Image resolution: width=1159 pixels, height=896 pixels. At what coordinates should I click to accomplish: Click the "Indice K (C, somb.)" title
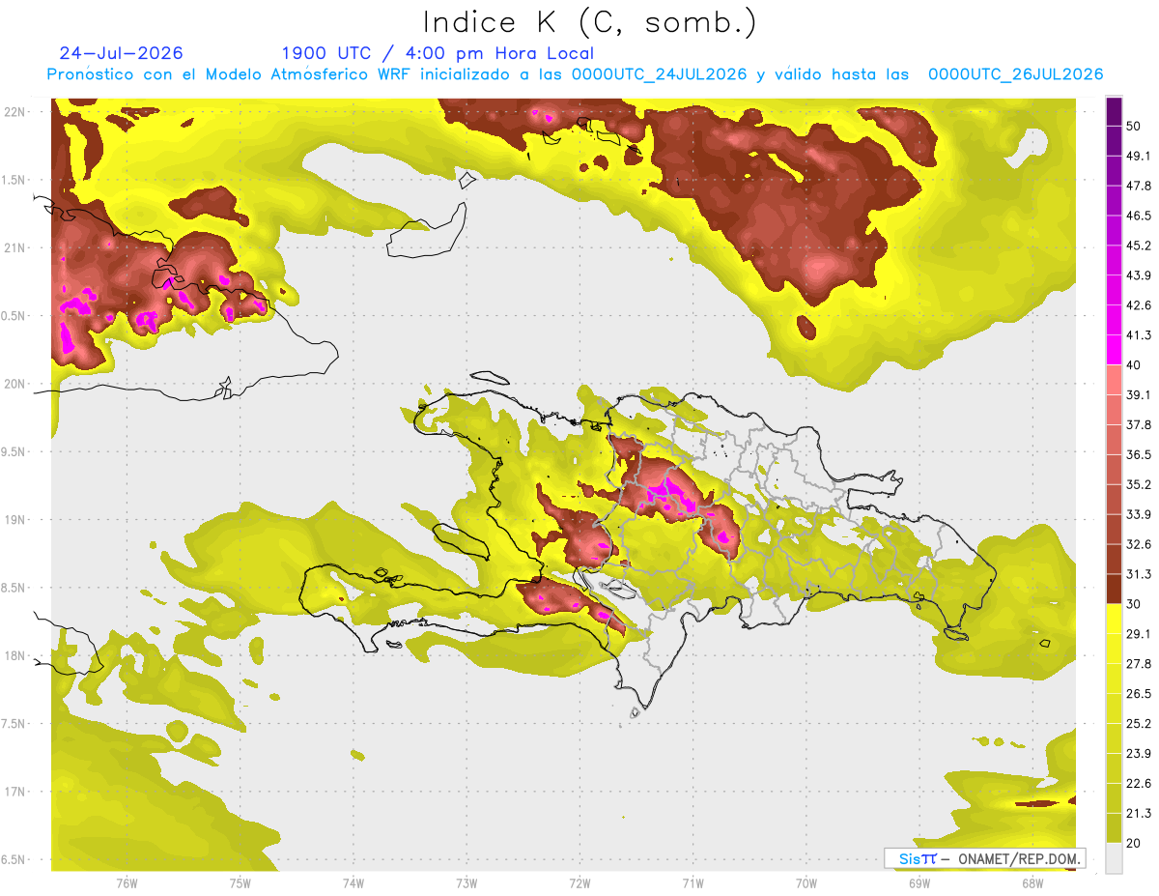point(589,23)
